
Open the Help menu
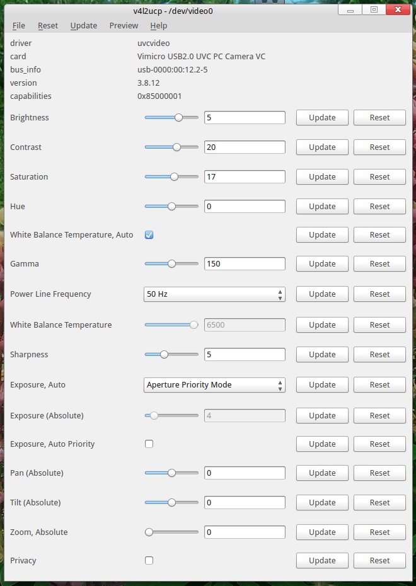click(x=159, y=26)
